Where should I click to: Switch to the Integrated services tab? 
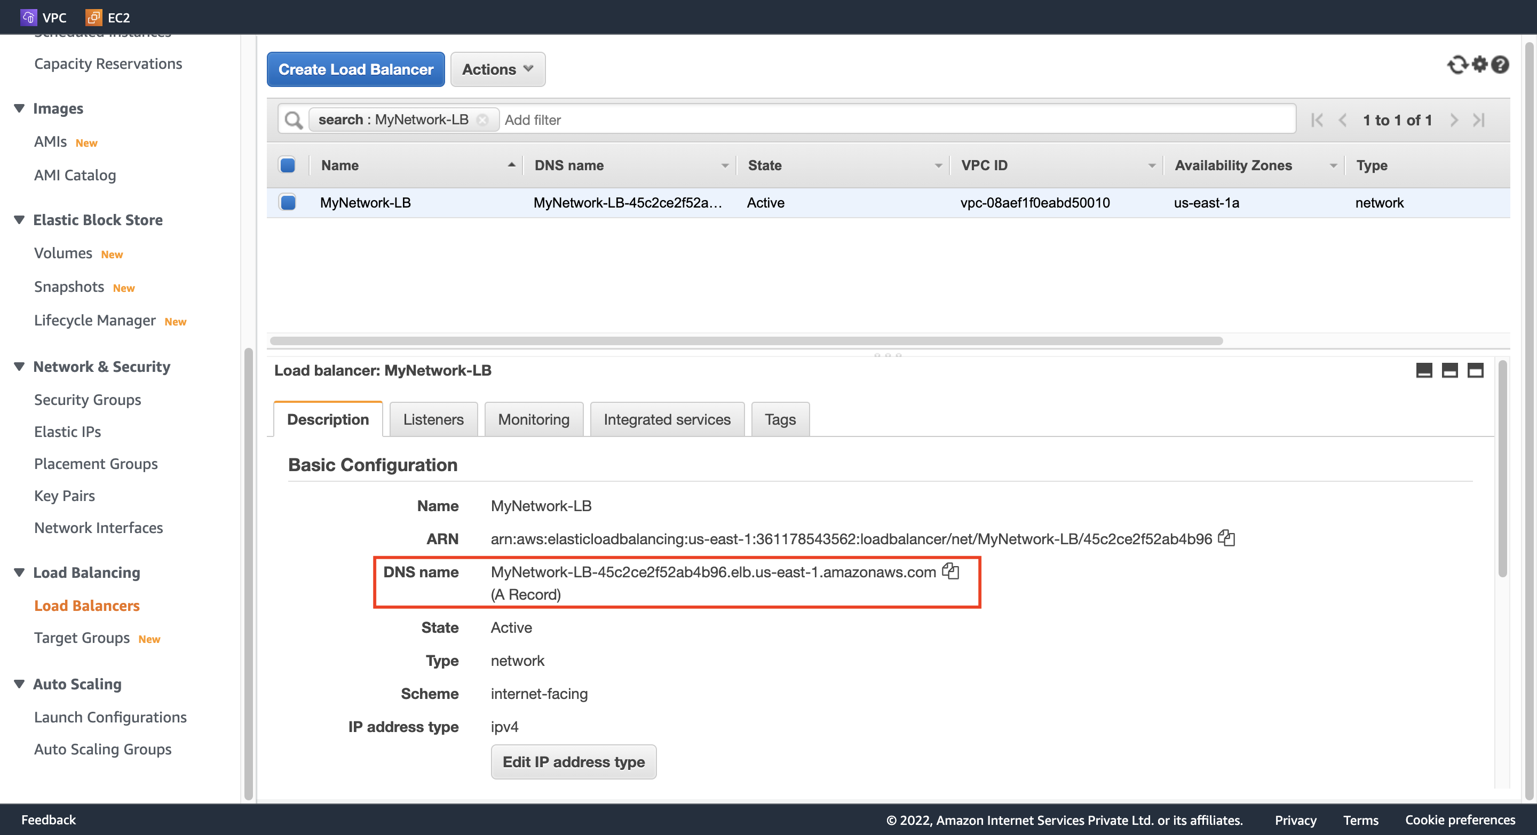pos(667,419)
